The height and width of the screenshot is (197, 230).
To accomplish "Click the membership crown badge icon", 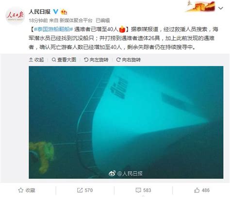I will point(64,12).
